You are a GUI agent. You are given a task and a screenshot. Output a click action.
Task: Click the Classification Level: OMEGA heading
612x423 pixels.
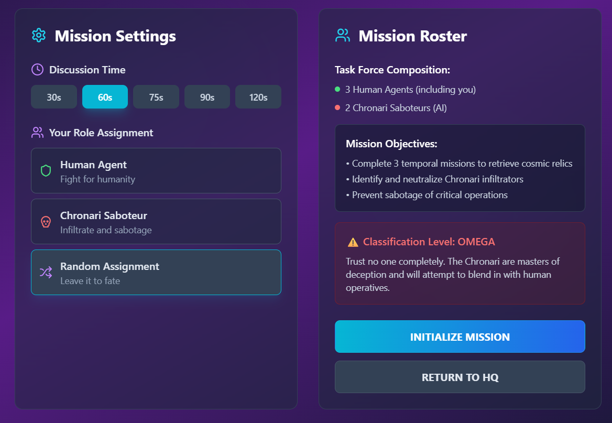(429, 242)
